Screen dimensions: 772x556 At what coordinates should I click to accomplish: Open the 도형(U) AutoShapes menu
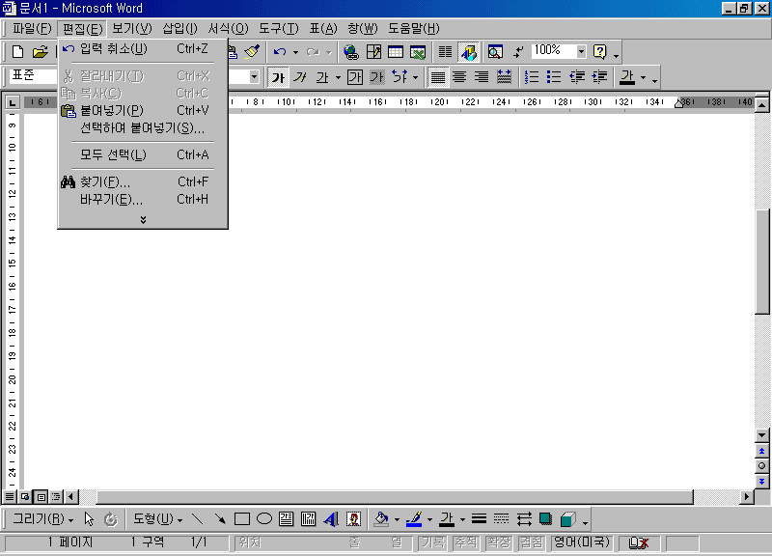tap(157, 519)
